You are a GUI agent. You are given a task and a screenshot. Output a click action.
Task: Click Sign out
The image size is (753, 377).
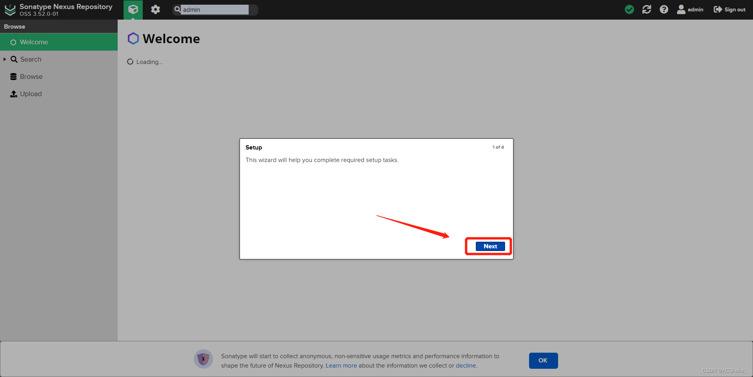730,9
